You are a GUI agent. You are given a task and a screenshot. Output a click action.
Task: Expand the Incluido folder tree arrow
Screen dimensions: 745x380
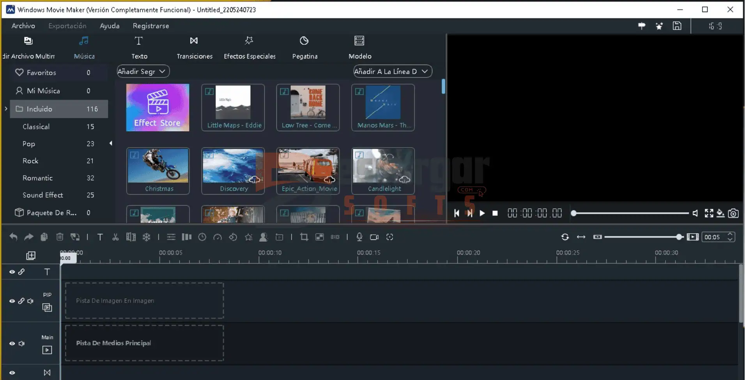[6, 109]
